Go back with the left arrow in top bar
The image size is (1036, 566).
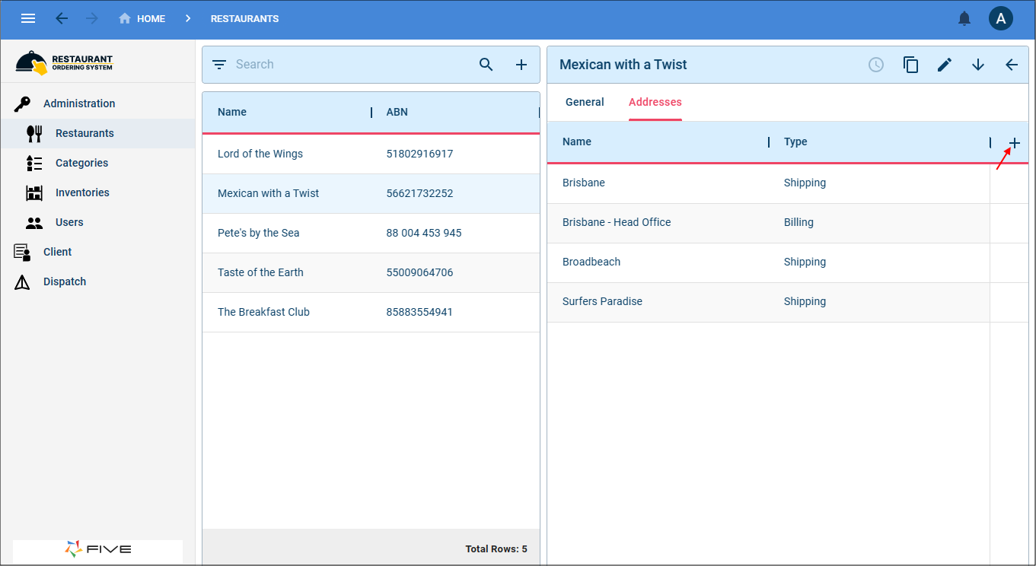62,18
